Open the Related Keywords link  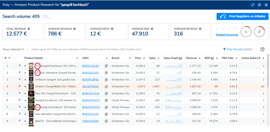tap(227, 35)
